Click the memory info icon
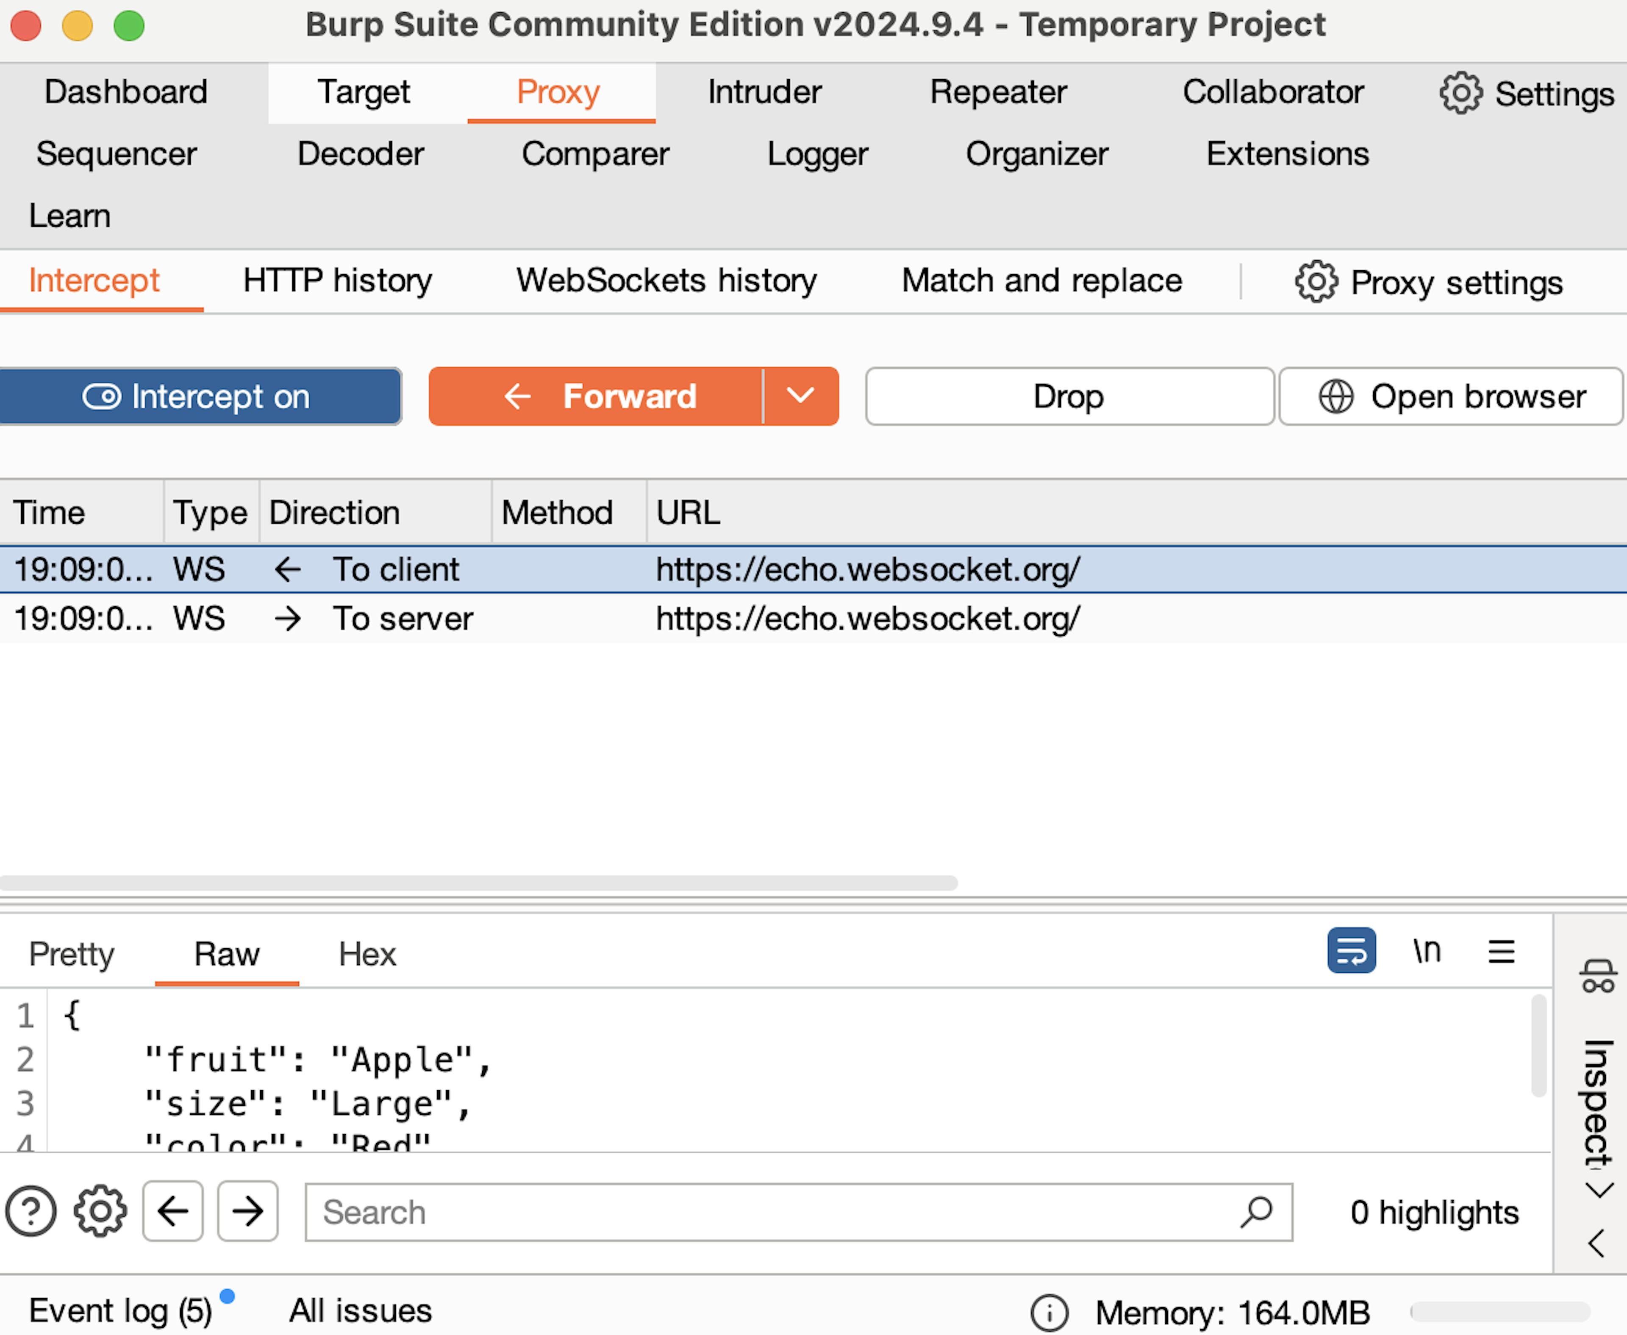 [x=1049, y=1313]
